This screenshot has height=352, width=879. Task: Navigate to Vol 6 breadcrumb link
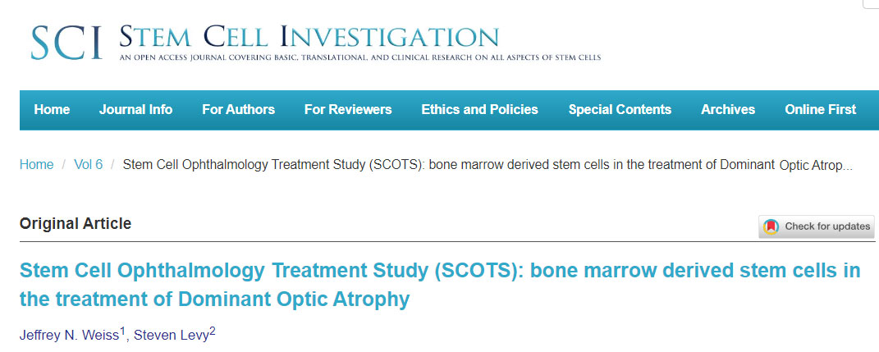point(89,165)
